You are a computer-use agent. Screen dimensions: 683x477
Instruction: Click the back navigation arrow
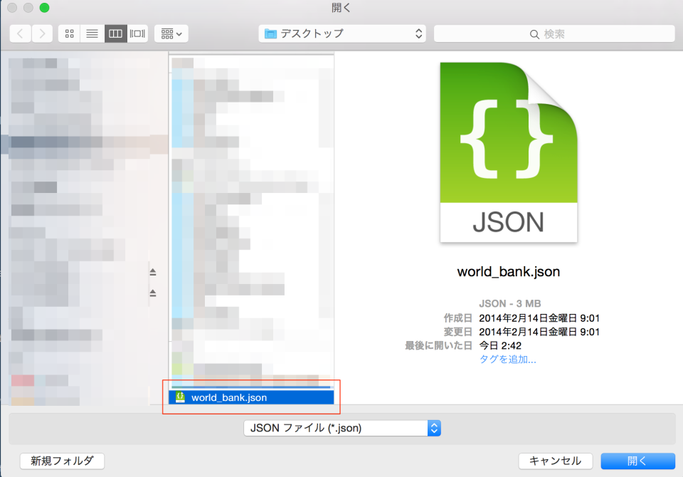[x=19, y=33]
